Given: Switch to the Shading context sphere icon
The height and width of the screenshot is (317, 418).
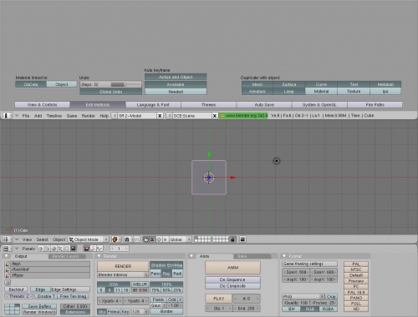Looking at the screenshot, I should [x=54, y=249].
